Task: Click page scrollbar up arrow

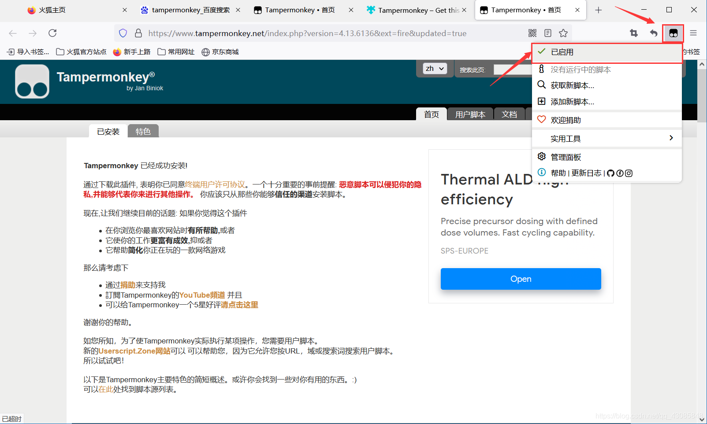Action: (702, 64)
